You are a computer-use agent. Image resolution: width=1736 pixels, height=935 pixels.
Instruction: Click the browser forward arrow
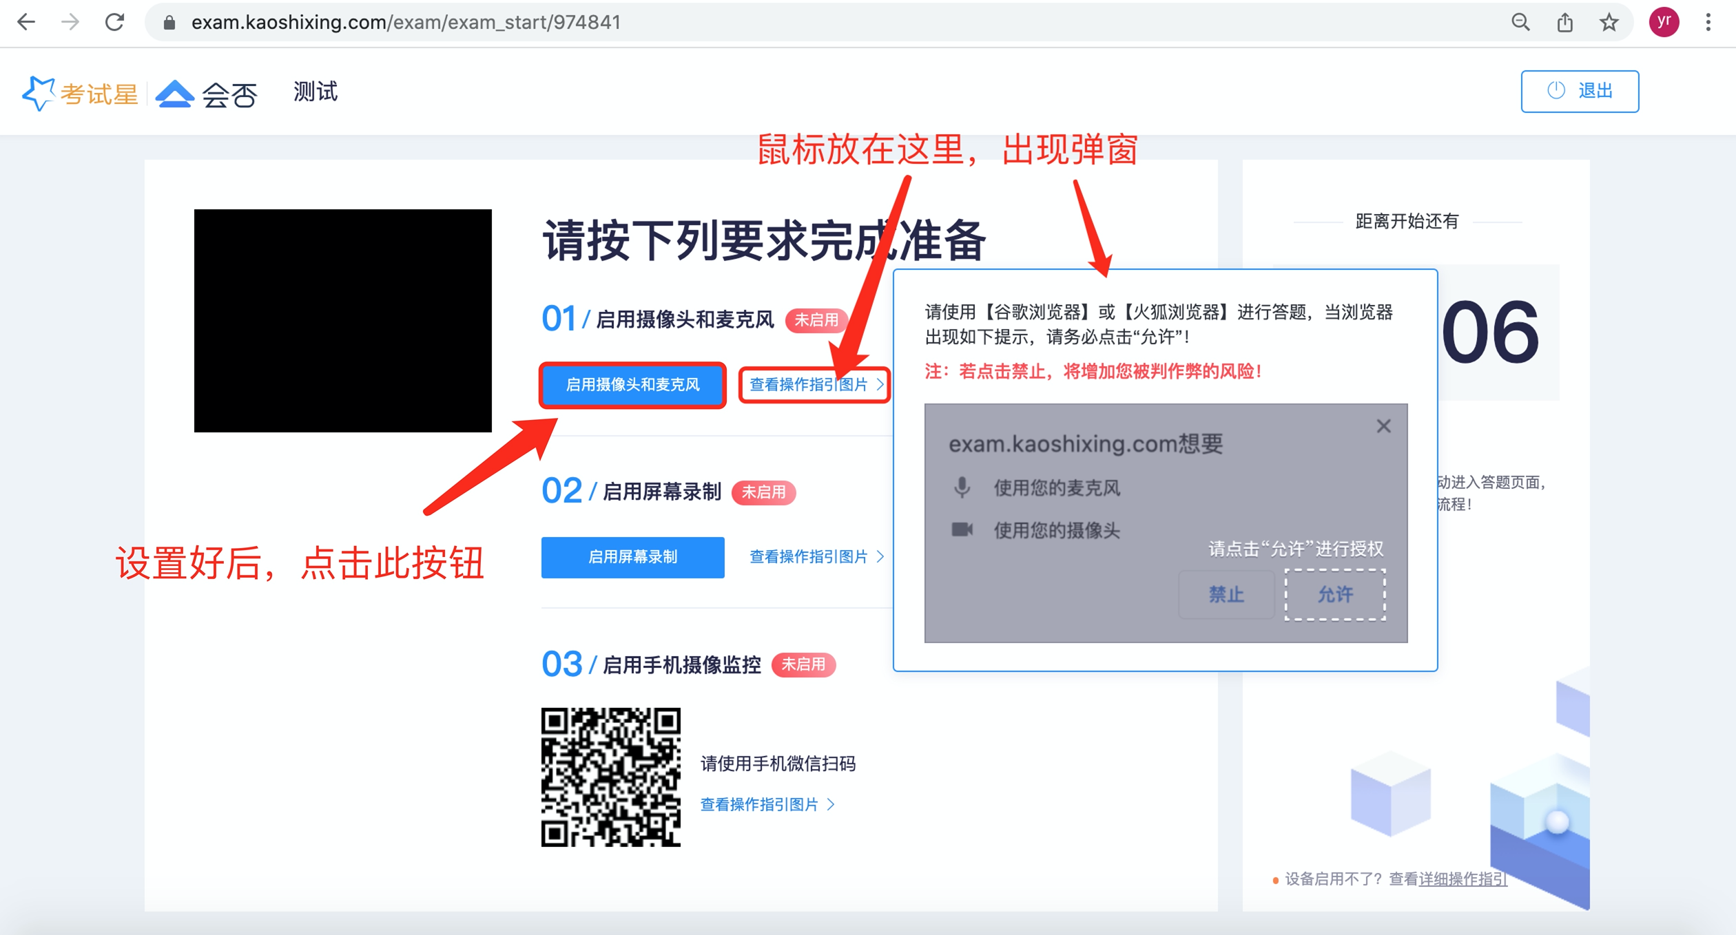70,23
